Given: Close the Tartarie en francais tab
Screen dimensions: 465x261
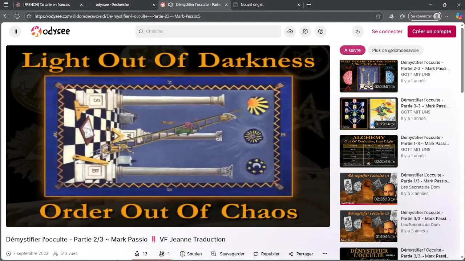Looking at the screenshot, I should click(81, 5).
